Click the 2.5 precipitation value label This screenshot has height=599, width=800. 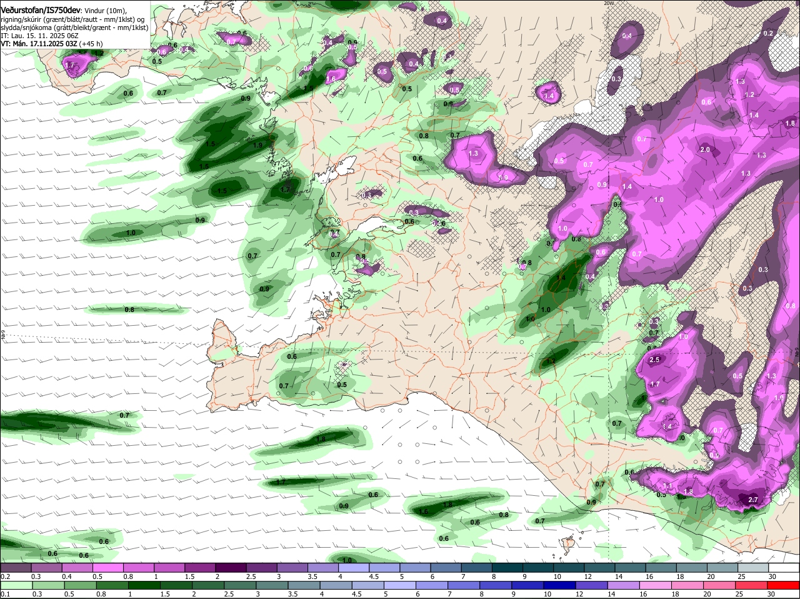(x=655, y=360)
